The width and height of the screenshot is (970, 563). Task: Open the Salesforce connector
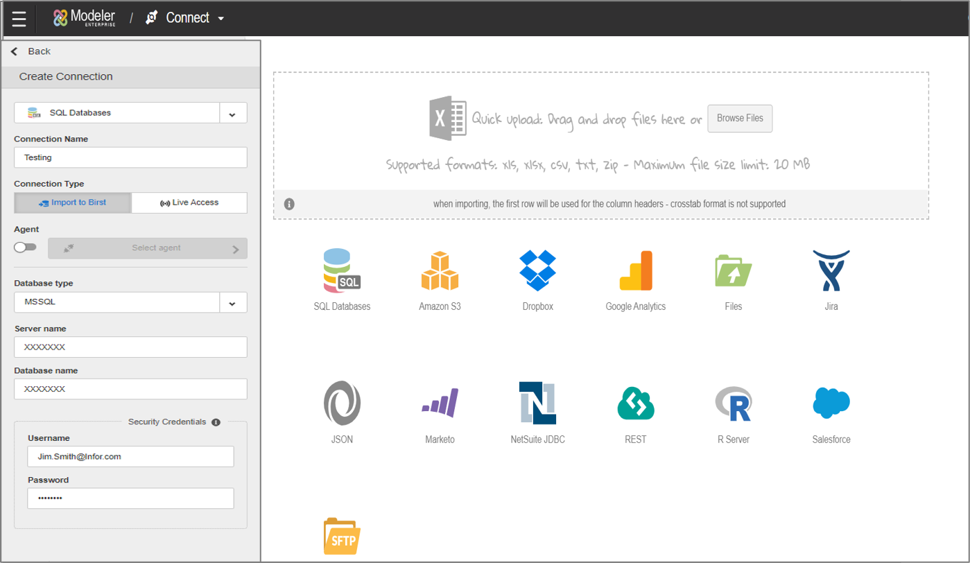coord(831,404)
